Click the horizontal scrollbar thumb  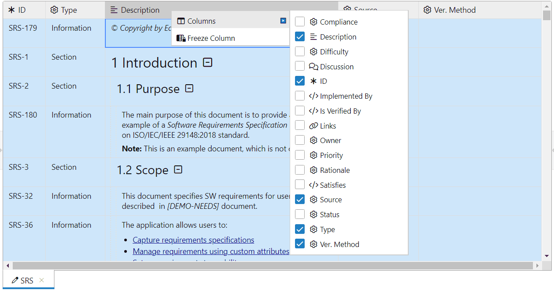[x=273, y=266]
